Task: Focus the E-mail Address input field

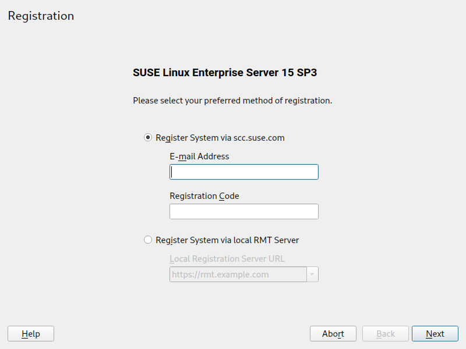Action: click(243, 172)
